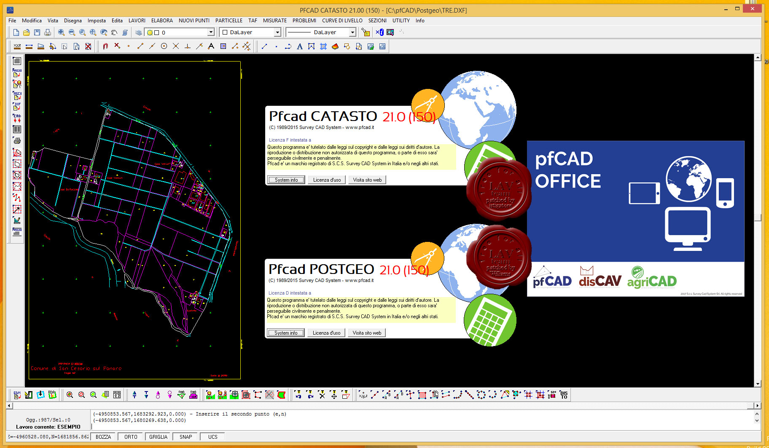Open the LAVORI menu
This screenshot has height=448, width=769.
(137, 21)
